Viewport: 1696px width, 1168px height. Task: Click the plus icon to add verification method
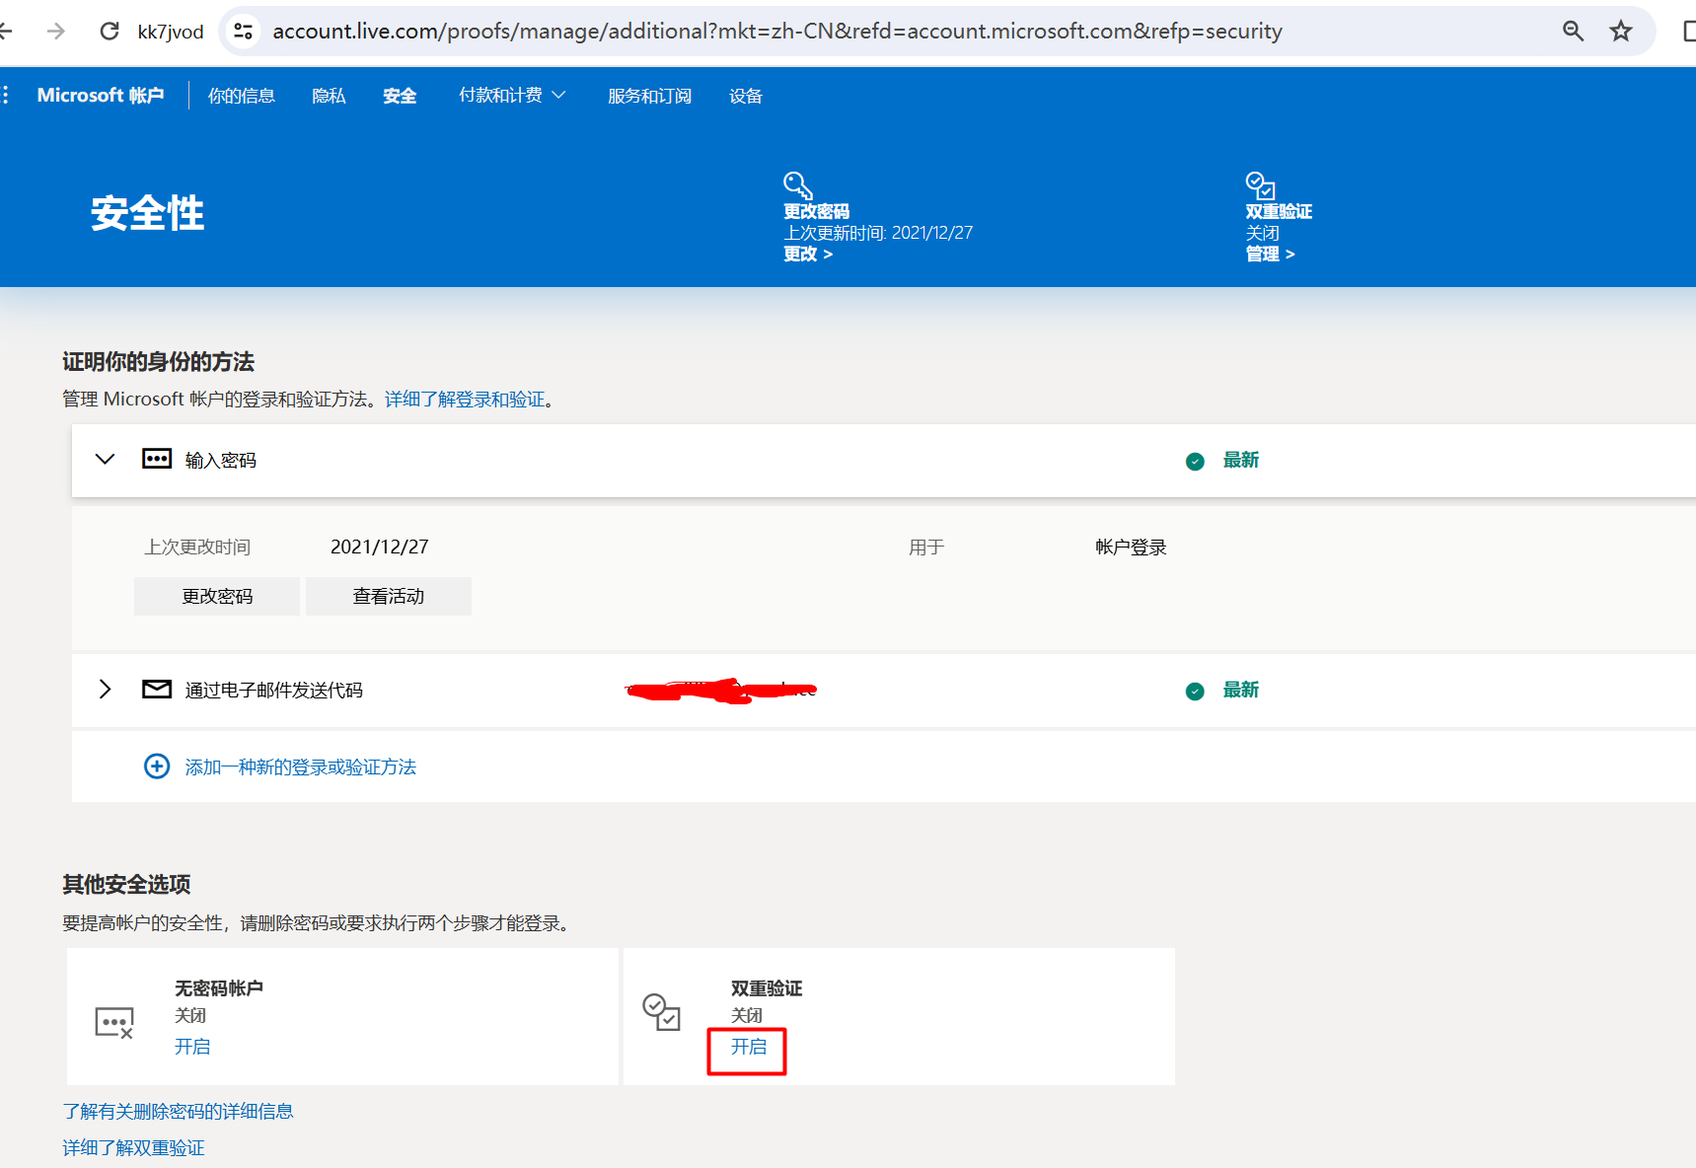[x=157, y=766]
